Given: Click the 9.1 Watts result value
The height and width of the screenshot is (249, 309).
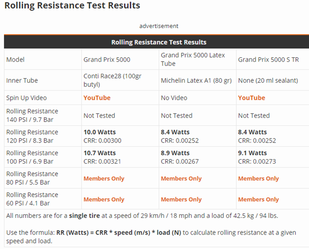Looking at the screenshot, I should pos(252,153).
